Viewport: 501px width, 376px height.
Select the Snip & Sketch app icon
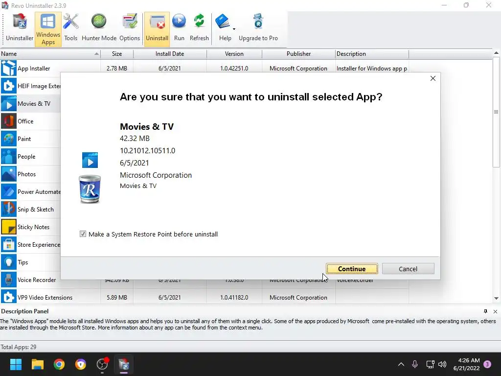pyautogui.click(x=9, y=209)
